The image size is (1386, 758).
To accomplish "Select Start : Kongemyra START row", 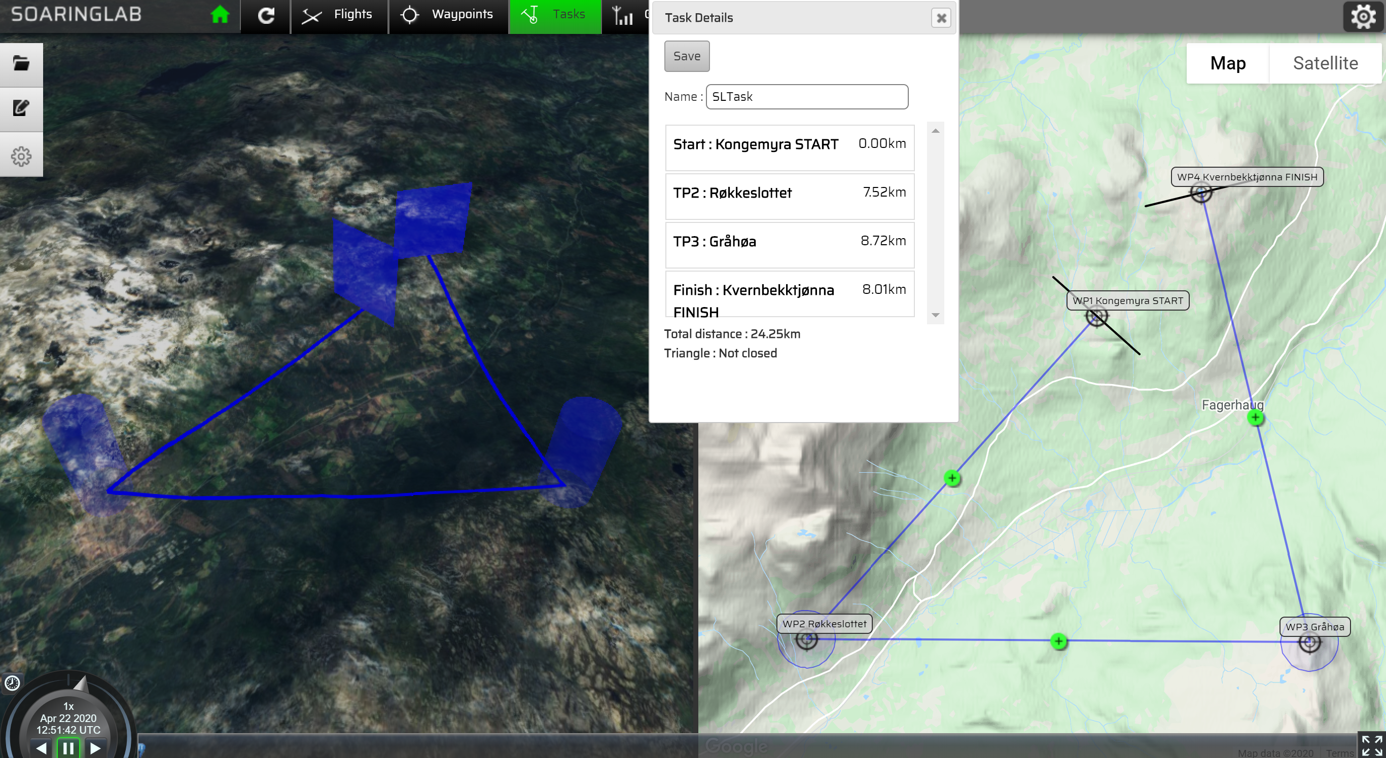I will click(x=789, y=148).
